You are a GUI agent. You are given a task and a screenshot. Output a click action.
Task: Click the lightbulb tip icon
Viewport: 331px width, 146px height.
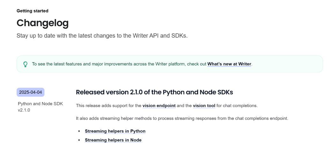click(25, 64)
